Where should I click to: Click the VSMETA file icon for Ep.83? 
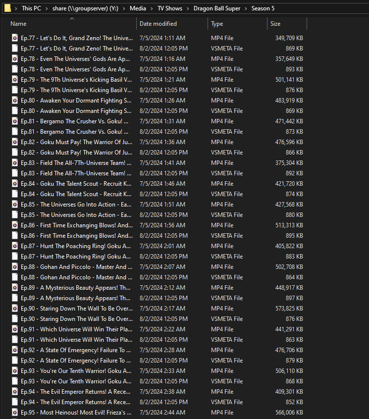point(15,173)
